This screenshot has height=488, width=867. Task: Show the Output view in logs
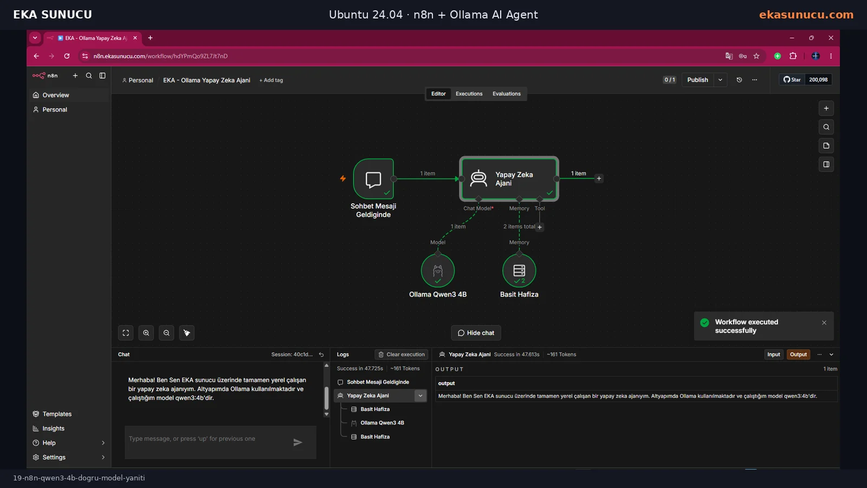point(798,355)
